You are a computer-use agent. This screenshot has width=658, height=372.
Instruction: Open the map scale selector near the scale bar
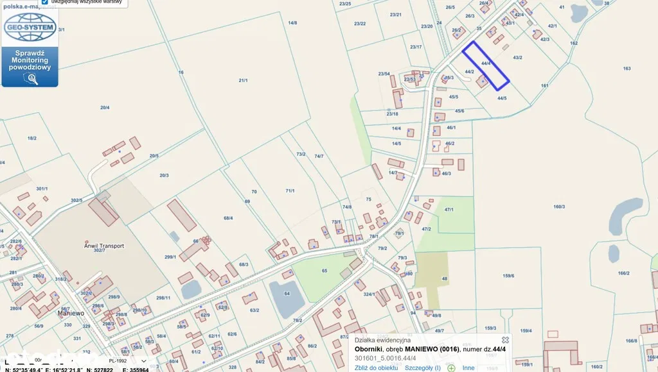pyautogui.click(x=39, y=360)
